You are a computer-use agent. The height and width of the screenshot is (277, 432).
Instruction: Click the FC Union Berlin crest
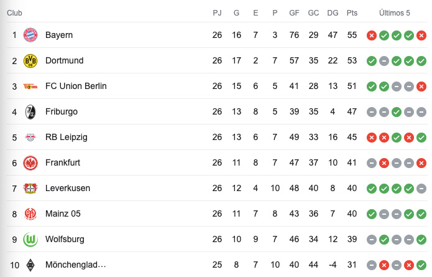30,86
